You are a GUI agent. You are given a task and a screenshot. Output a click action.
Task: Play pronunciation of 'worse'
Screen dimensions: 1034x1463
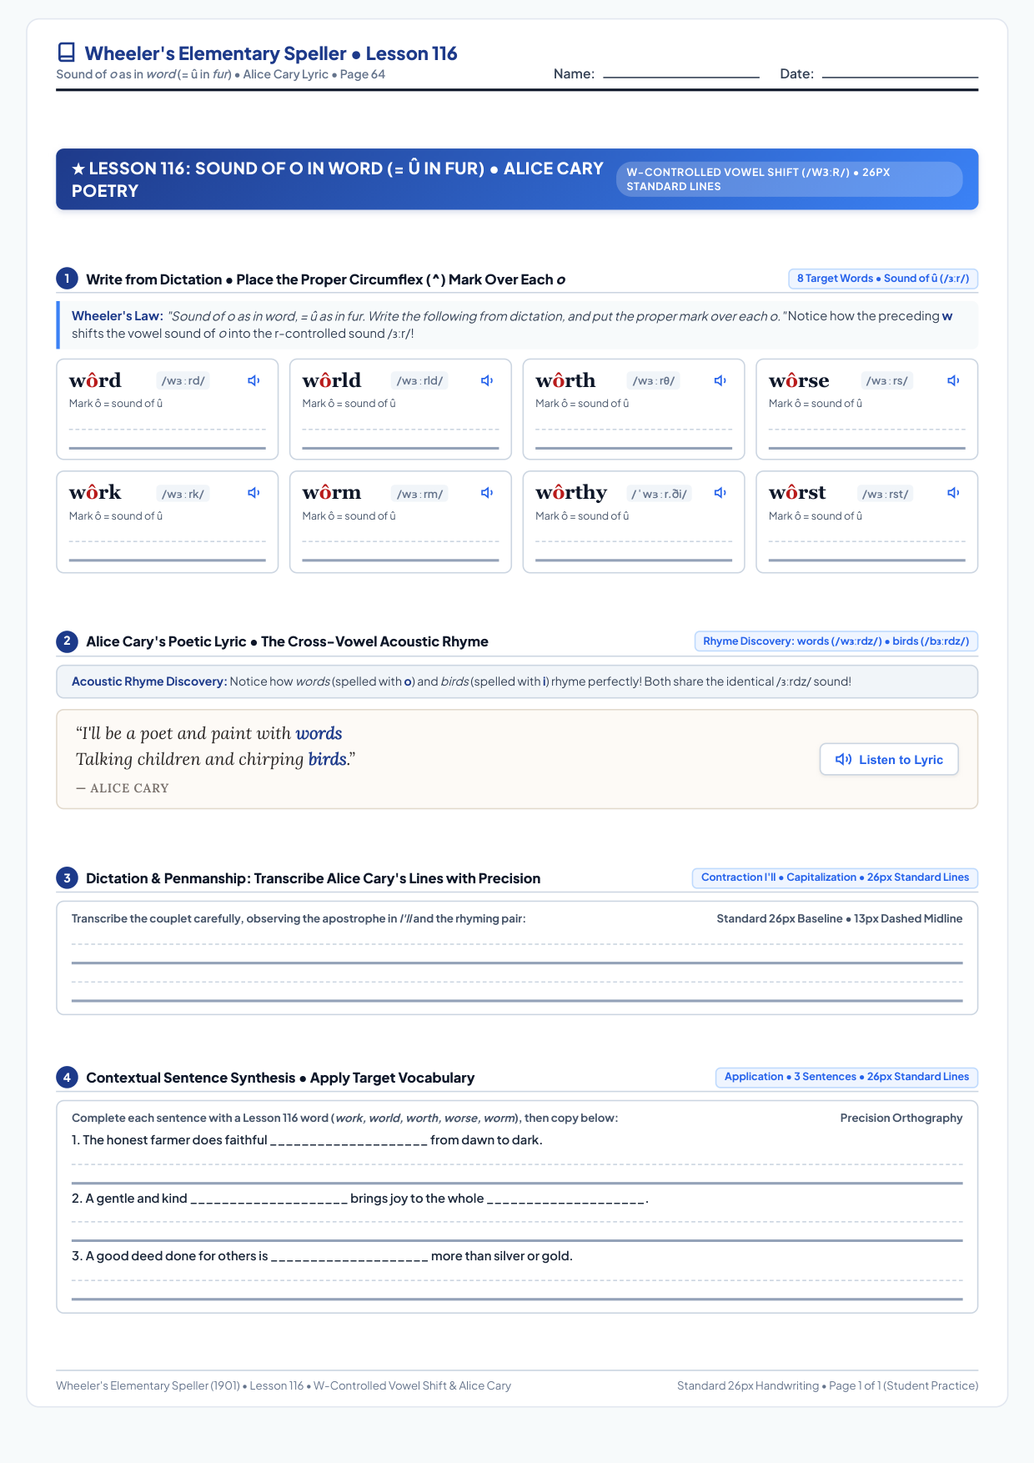coord(953,381)
